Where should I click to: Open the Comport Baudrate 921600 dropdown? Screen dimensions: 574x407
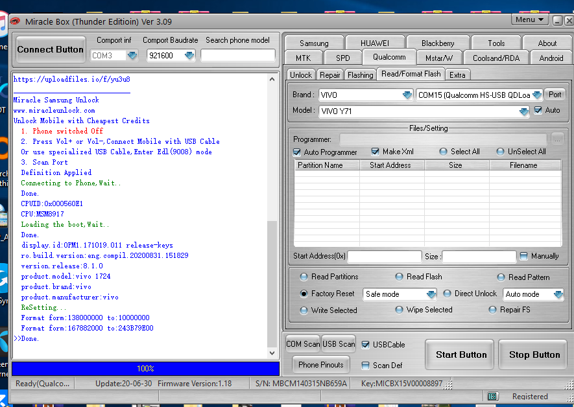coord(189,56)
